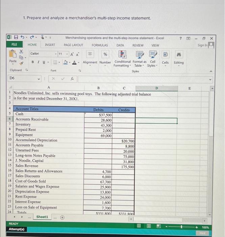Open the Editing binoculars group
Screen dimensions: 225x237
pyautogui.click(x=179, y=58)
